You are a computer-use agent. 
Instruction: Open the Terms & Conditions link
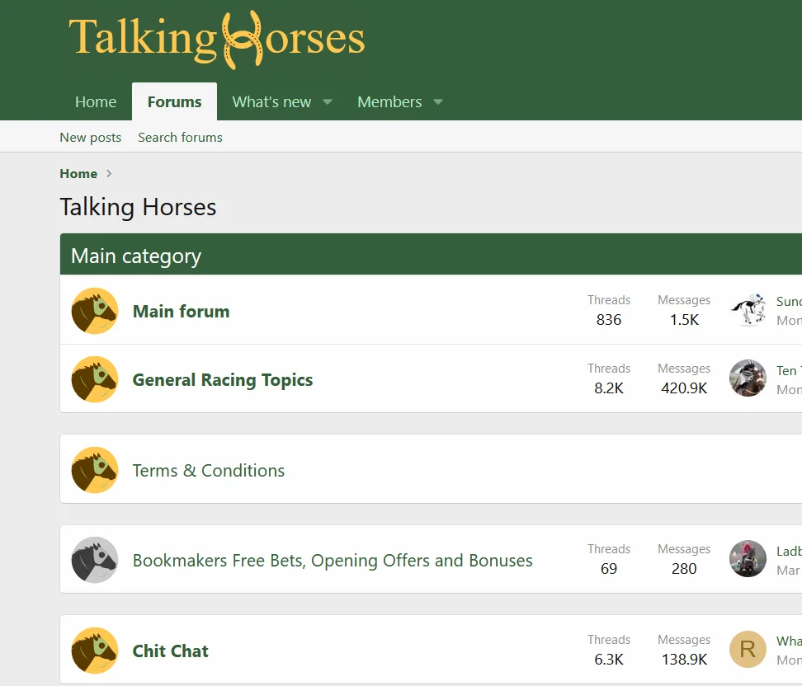point(209,470)
